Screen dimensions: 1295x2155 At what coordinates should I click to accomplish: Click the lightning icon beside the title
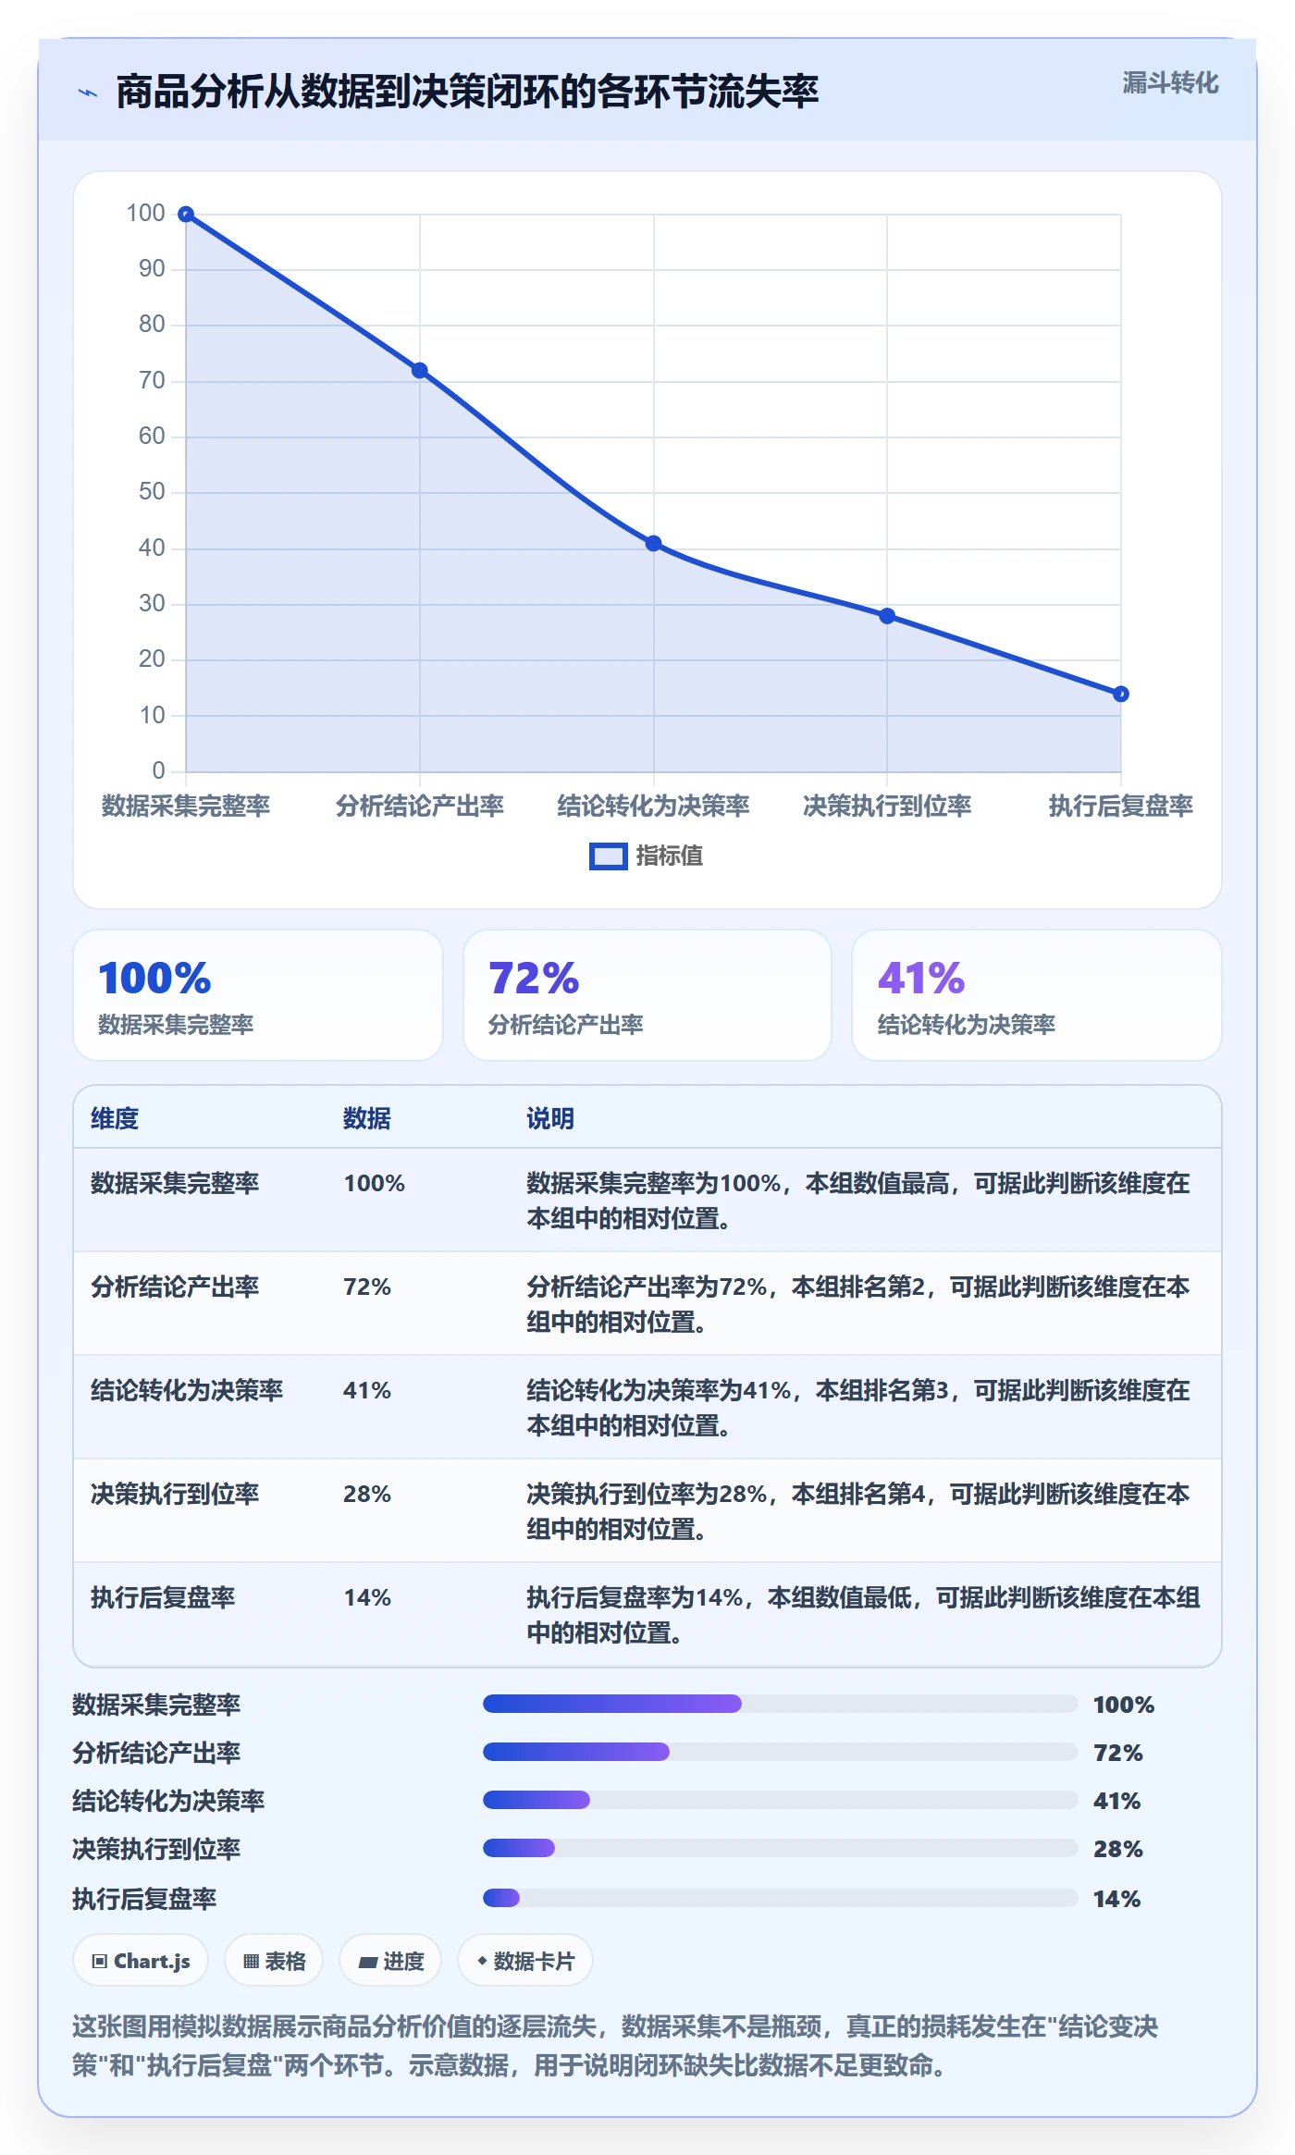tap(88, 92)
